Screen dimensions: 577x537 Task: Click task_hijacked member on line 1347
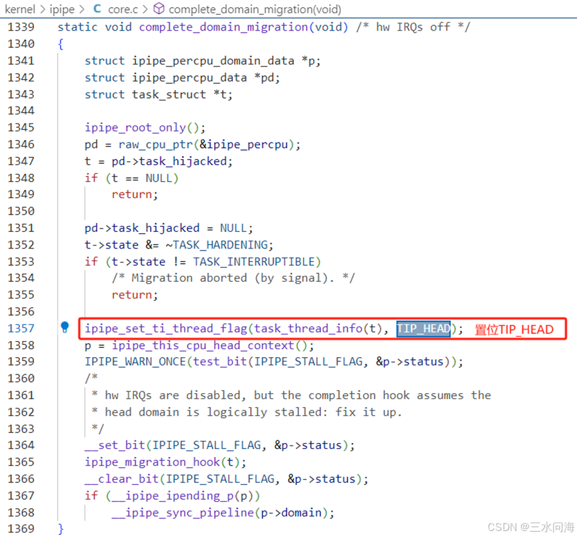coord(183,162)
